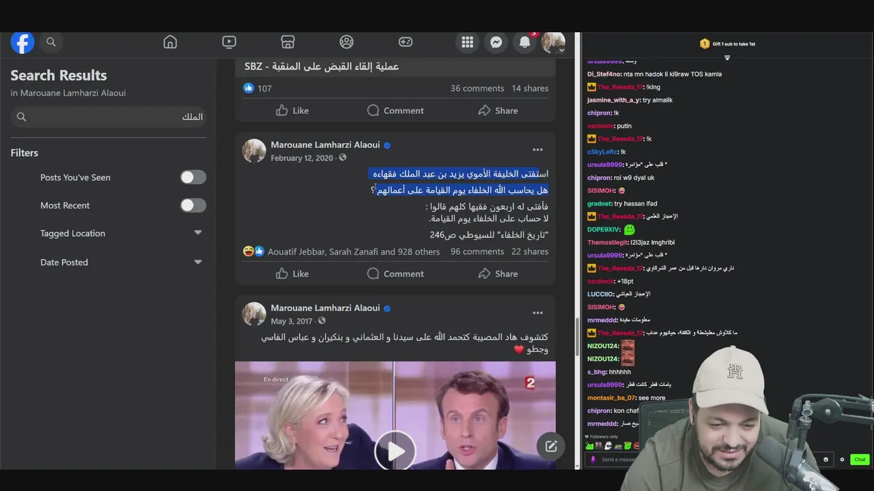The width and height of the screenshot is (874, 491).
Task: Click the green Chat send button
Action: pyautogui.click(x=860, y=460)
